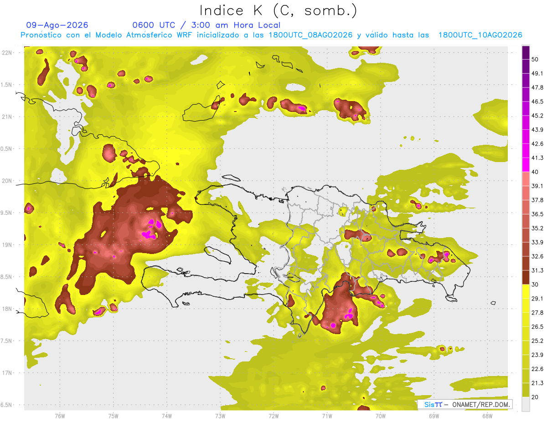Click the '18N' latitude label
The height and width of the screenshot is (422, 547).
coord(7,309)
